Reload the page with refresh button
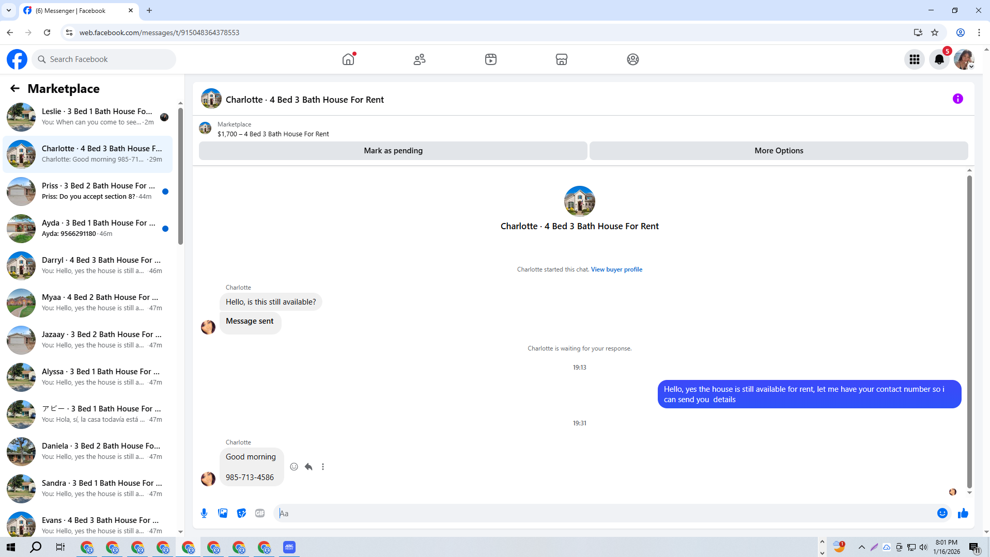The image size is (990, 557). point(47,33)
